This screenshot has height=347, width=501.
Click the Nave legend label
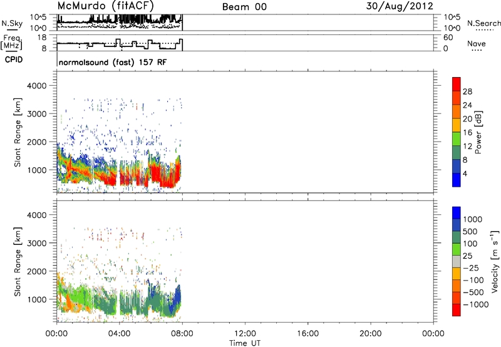pyautogui.click(x=477, y=44)
